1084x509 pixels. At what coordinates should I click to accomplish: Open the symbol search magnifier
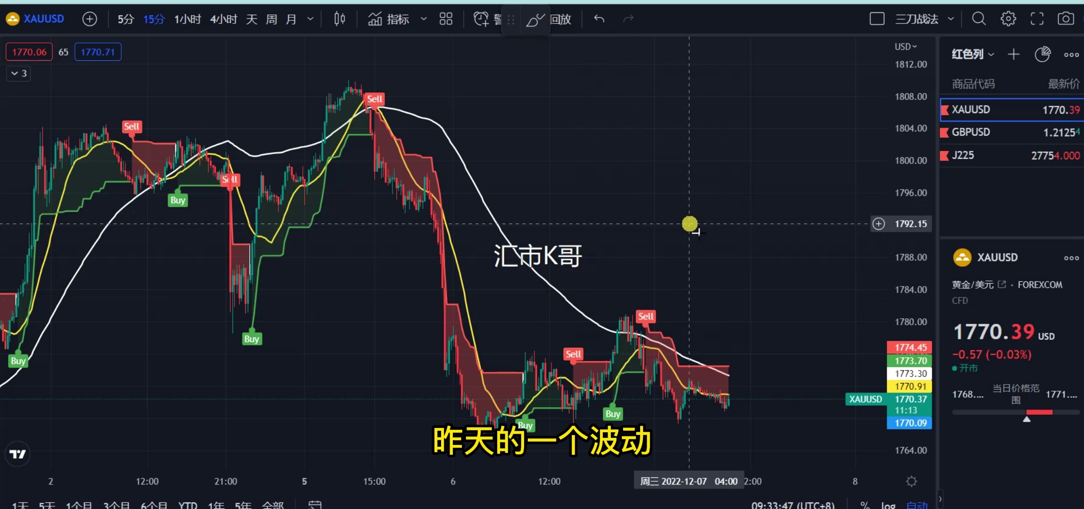[979, 19]
